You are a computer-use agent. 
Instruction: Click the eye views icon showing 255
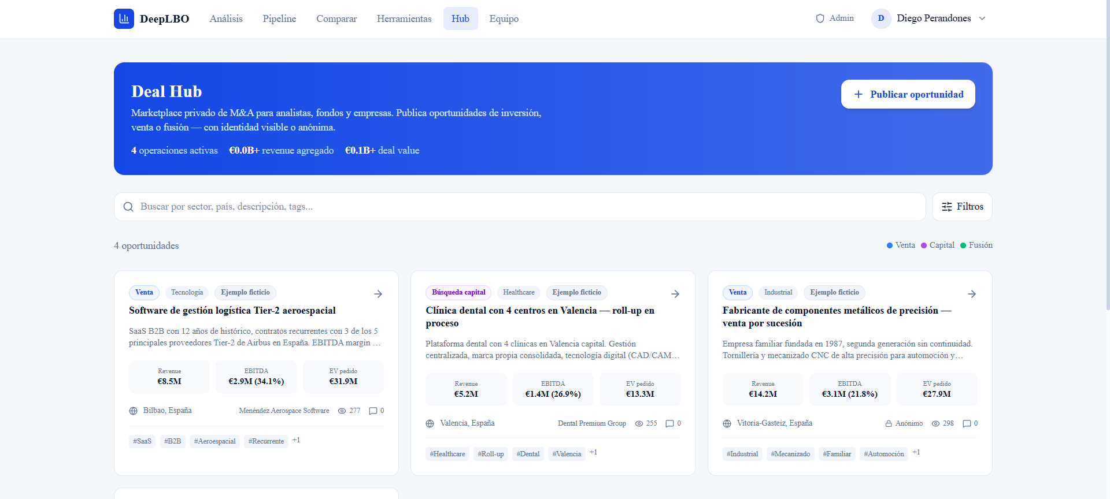[639, 423]
